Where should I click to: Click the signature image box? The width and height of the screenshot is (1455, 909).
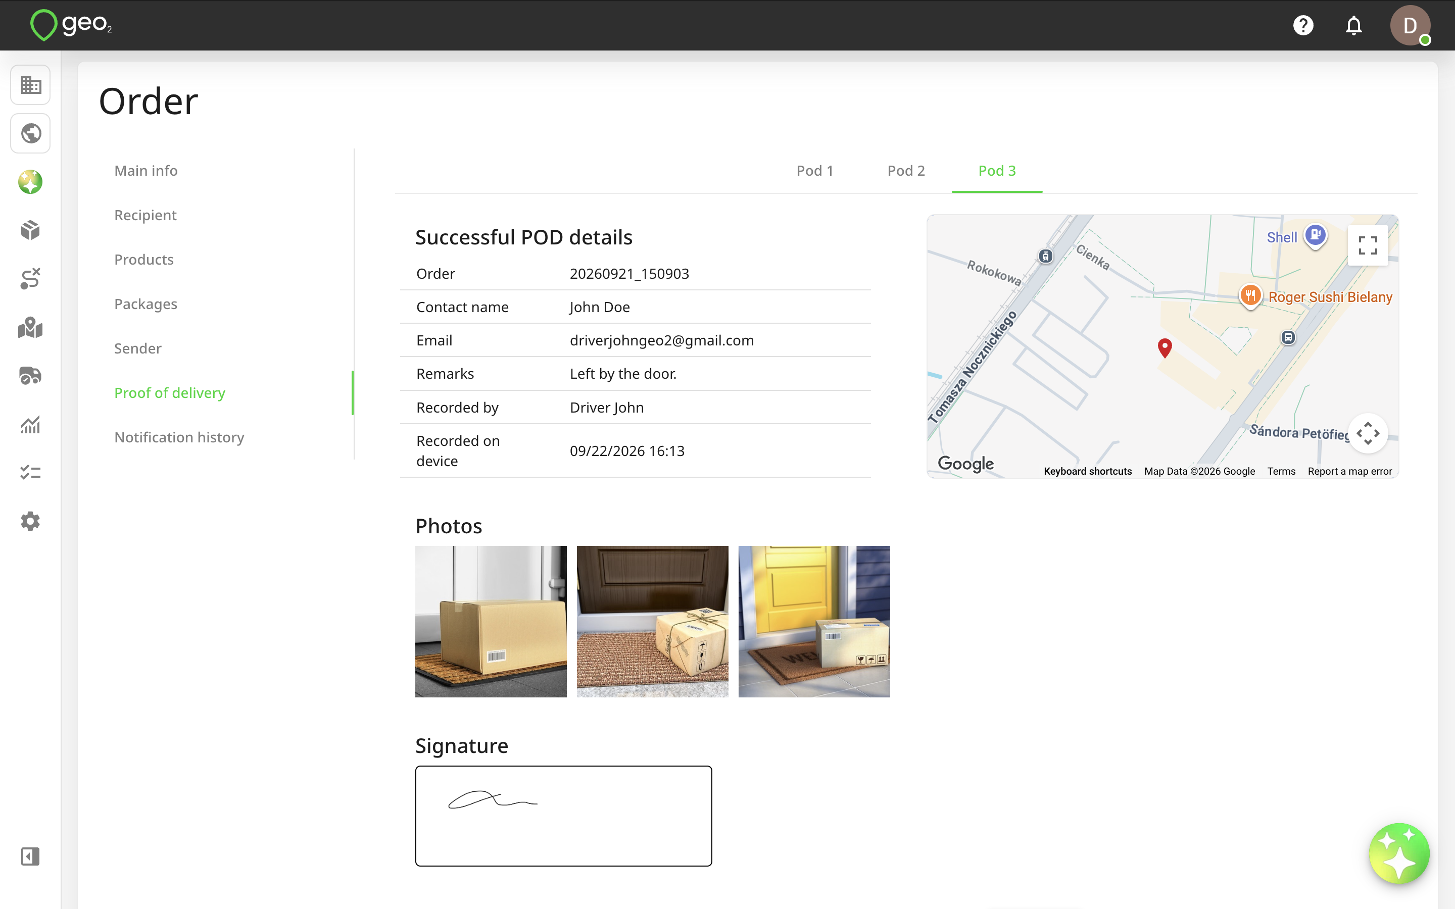pyautogui.click(x=563, y=816)
